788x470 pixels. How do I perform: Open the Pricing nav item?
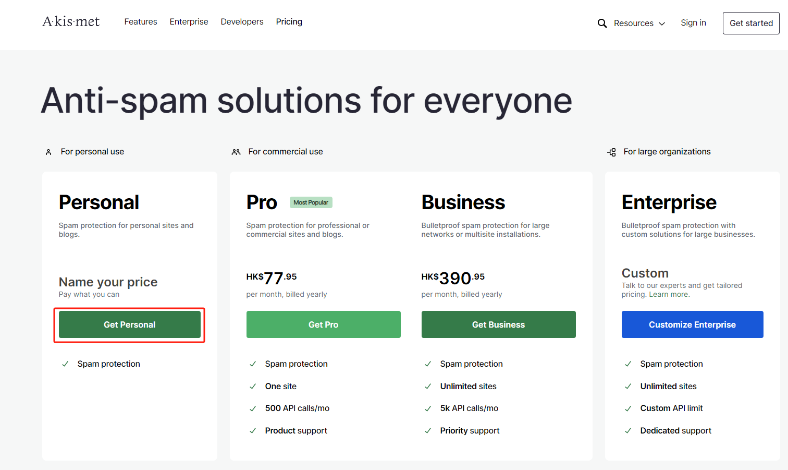pos(289,22)
